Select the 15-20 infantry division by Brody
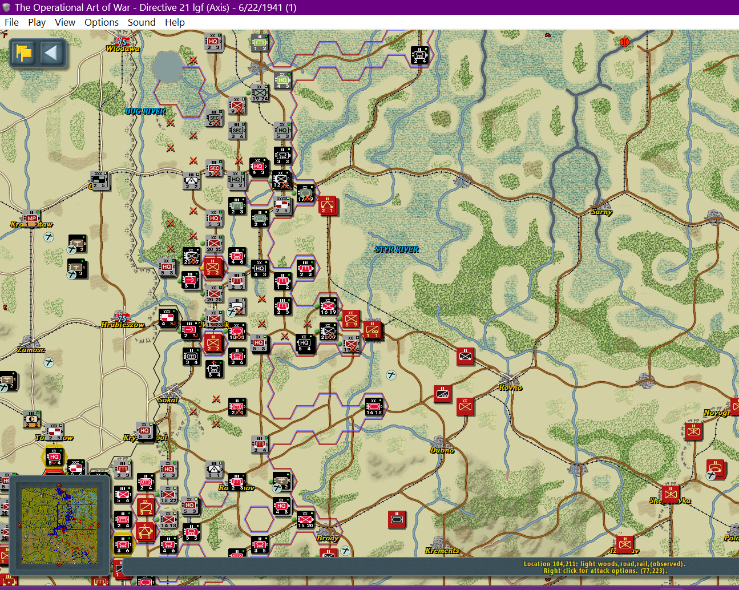The height and width of the screenshot is (590, 739). (x=305, y=520)
